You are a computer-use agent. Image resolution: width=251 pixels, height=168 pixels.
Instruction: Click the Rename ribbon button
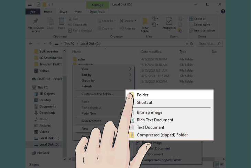pyautogui.click(x=128, y=28)
